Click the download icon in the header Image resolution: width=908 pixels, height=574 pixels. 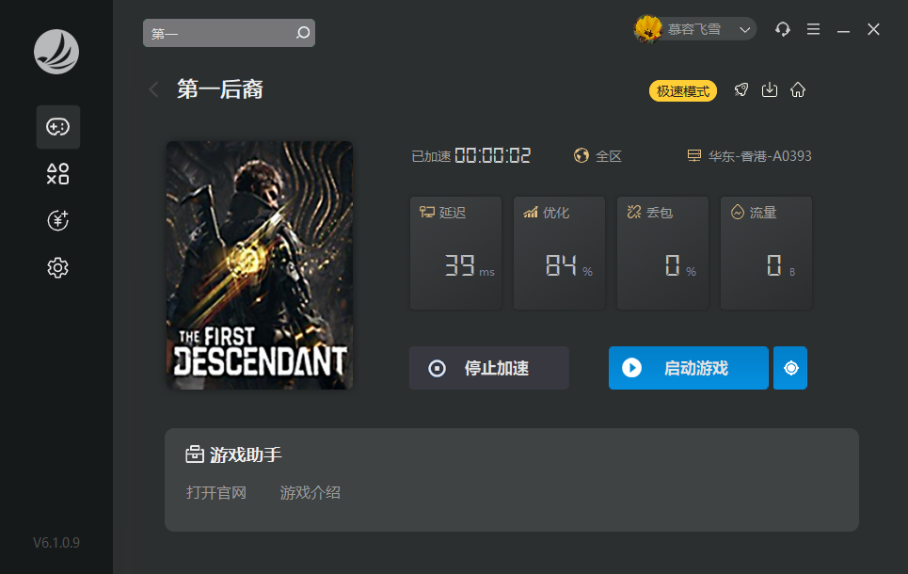(x=770, y=89)
